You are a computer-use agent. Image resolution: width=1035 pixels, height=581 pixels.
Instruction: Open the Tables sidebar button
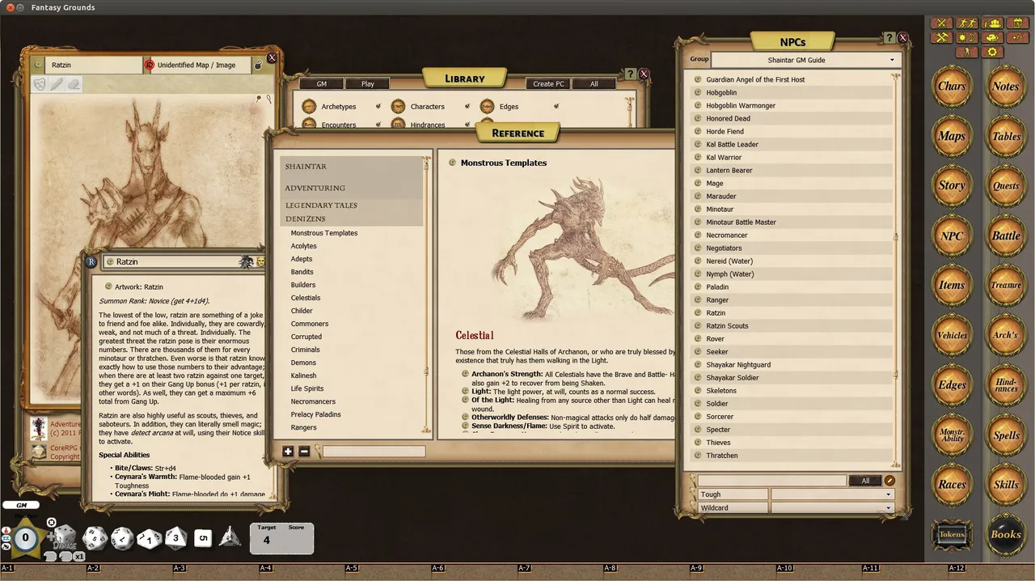[1007, 136]
